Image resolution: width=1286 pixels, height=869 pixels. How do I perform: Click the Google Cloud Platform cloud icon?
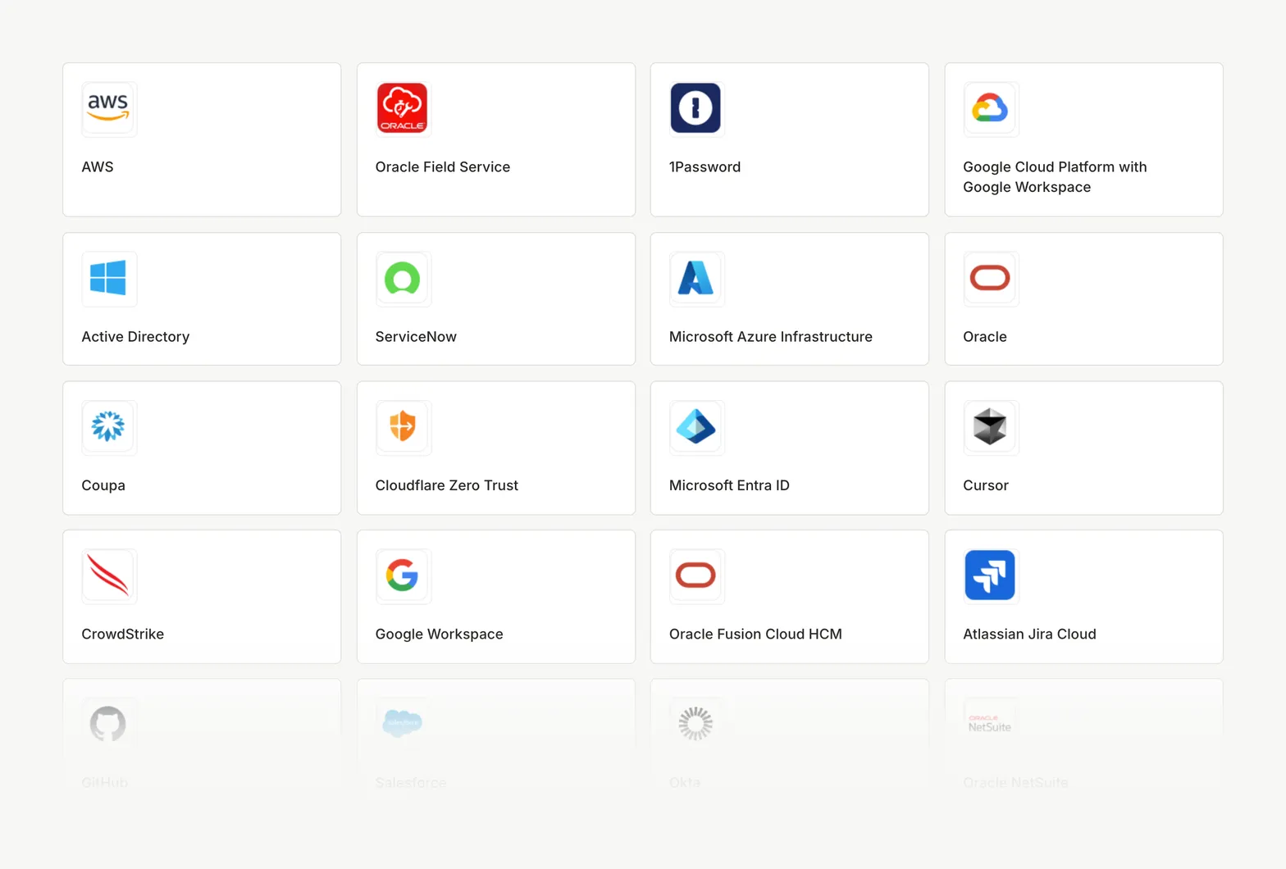coord(990,108)
